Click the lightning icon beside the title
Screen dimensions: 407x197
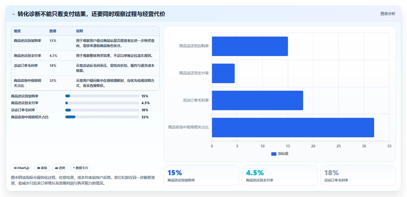click(13, 14)
